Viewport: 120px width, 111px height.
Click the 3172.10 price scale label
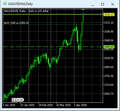point(109,23)
